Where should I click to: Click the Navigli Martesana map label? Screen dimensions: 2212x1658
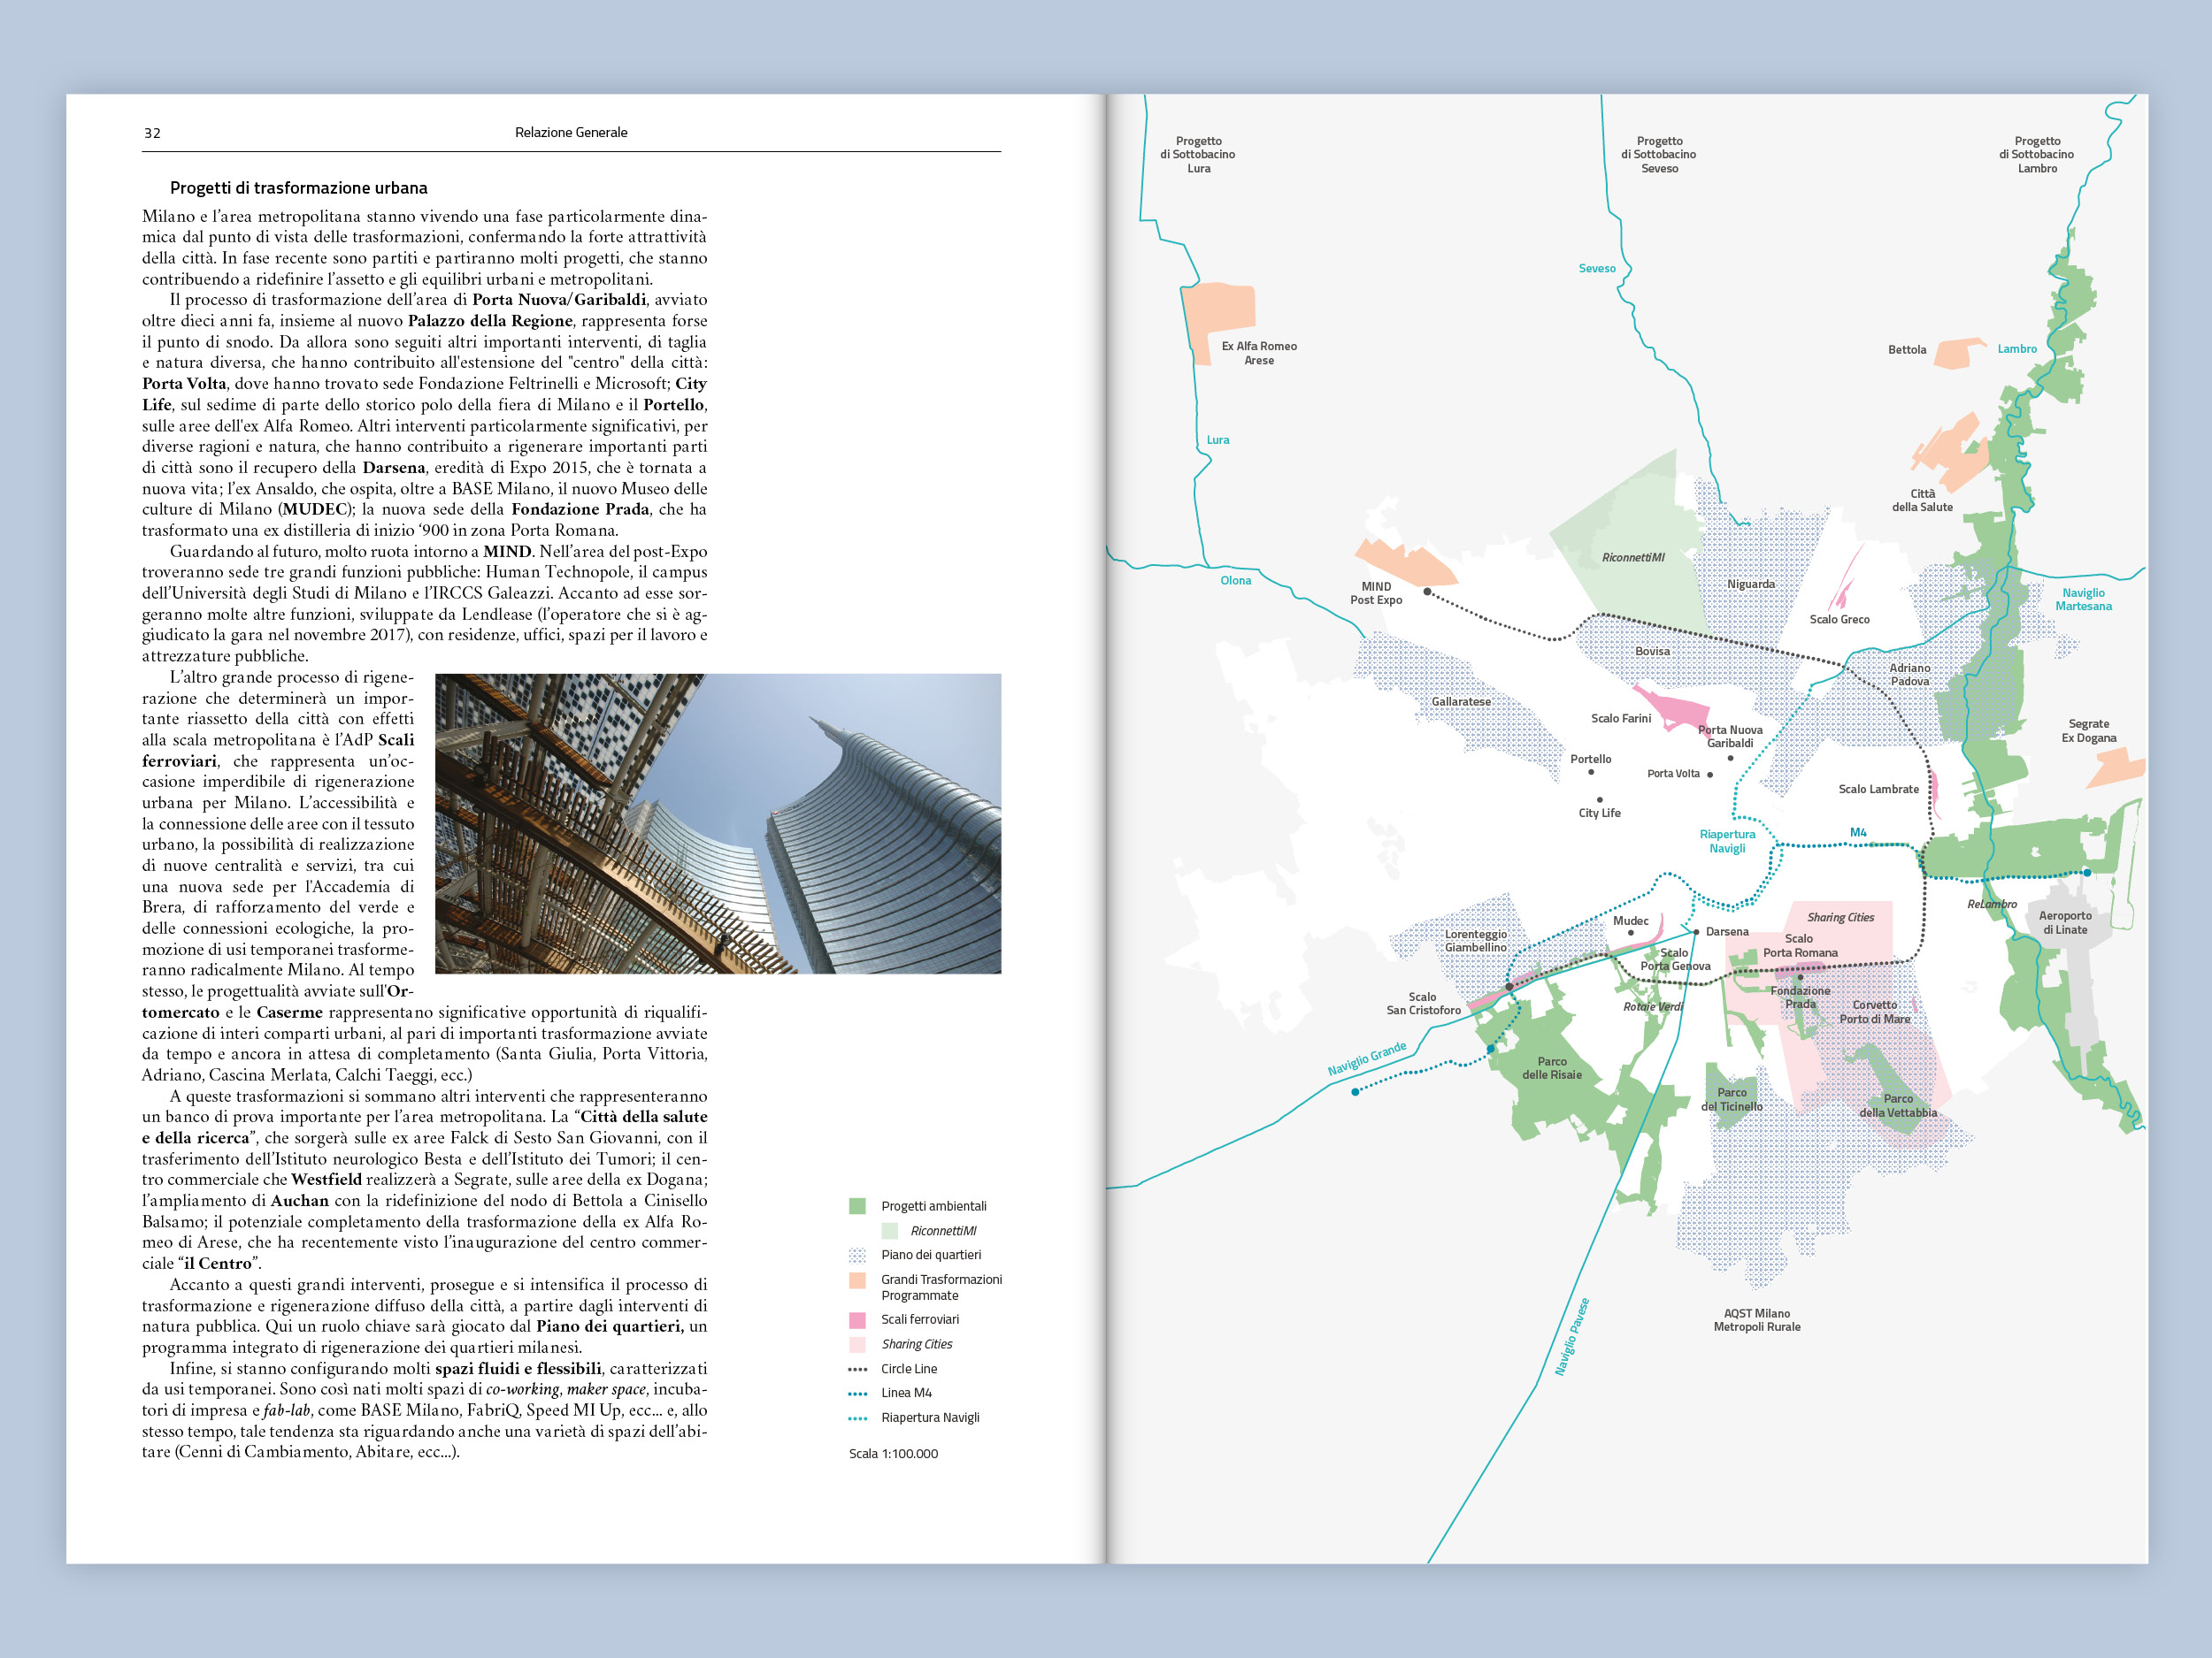2083,600
